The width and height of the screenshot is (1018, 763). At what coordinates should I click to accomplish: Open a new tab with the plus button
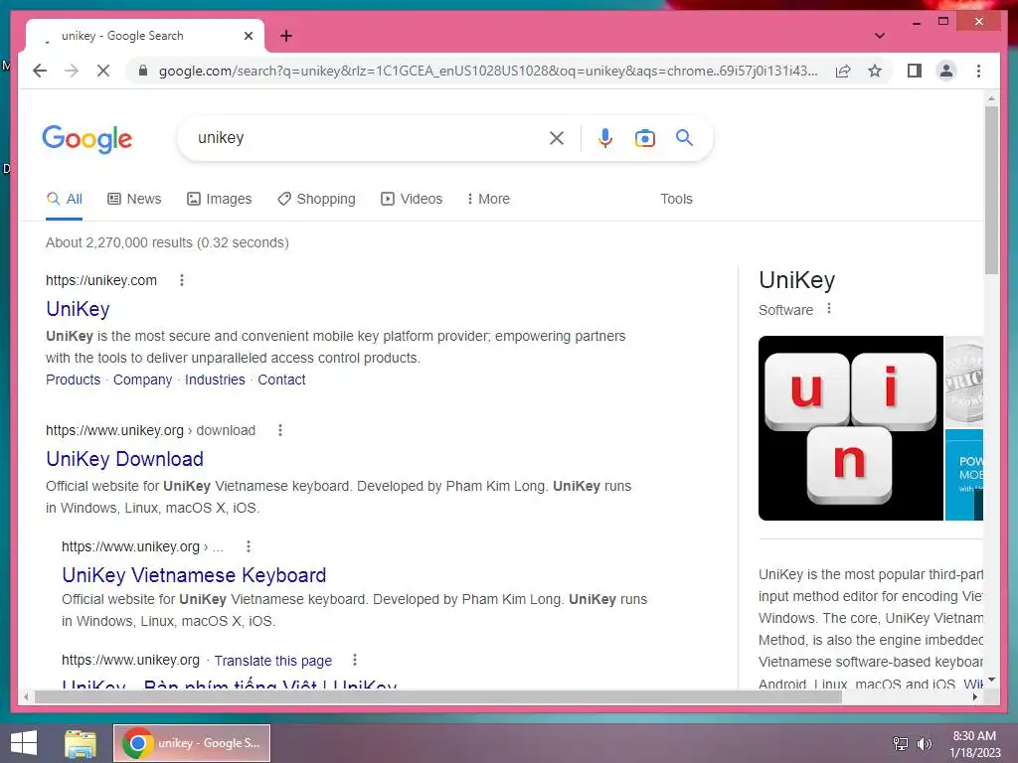(x=285, y=36)
